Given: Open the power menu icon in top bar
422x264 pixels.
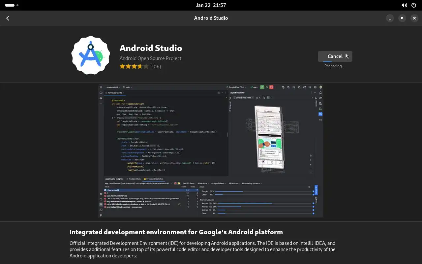Looking at the screenshot, I should 414,5.
